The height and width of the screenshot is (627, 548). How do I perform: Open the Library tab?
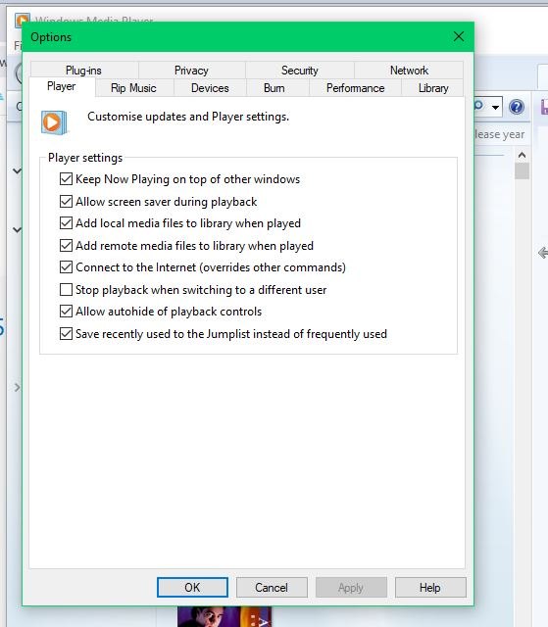433,88
